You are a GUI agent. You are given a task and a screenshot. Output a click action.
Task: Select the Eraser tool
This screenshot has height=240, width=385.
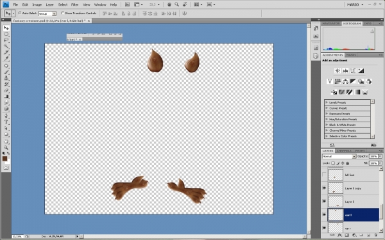coord(6,90)
